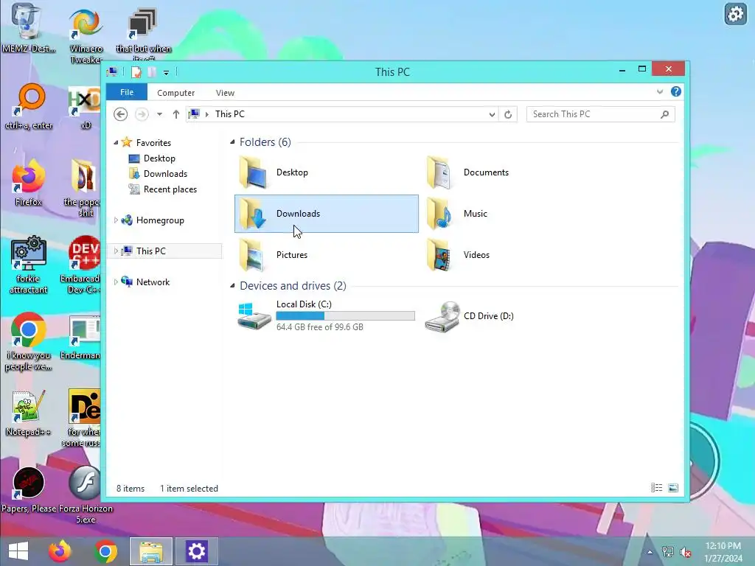This screenshot has width=755, height=566.
Task: Click the search magnifier icon
Action: 665,114
